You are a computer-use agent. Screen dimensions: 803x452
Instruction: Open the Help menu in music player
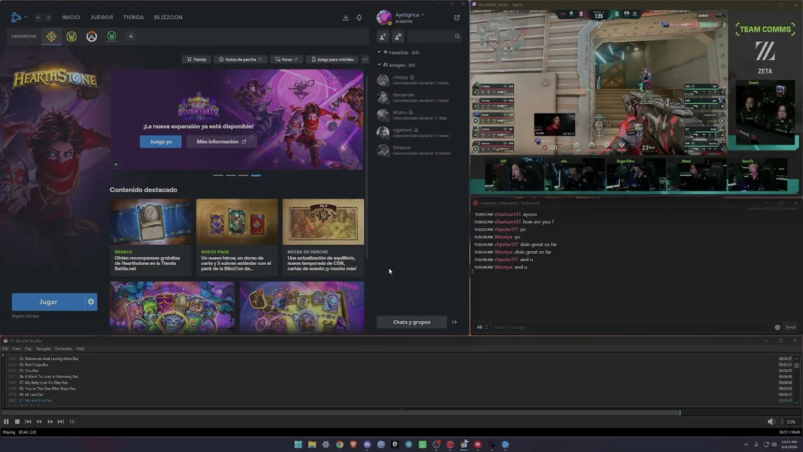80,348
